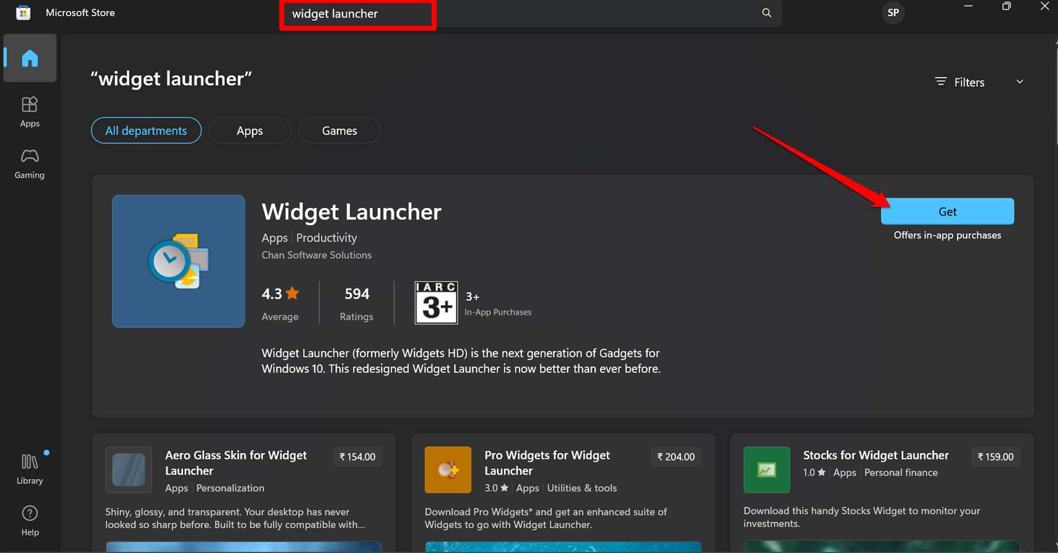Click the Personalization category on Aero Glass card

click(230, 488)
